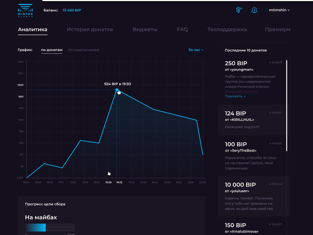Screen dimensions: 313x235
Task: Click the 924 BIP data point
Action: point(117,90)
